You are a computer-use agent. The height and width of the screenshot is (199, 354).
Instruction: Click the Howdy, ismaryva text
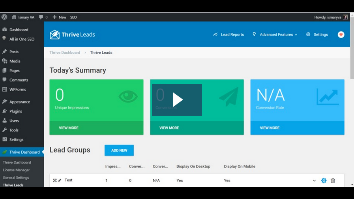[328, 17]
